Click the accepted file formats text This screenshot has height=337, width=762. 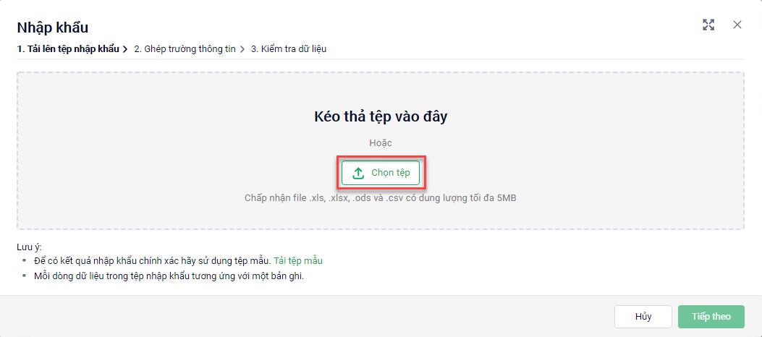click(381, 199)
